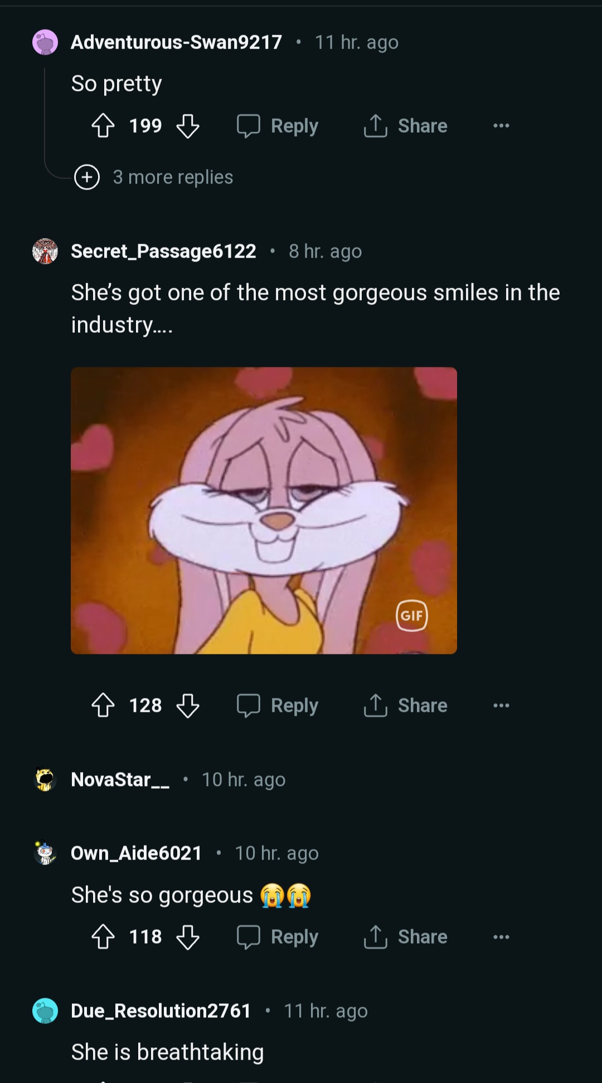Upvote "She's so gorgeous" comment

tap(103, 937)
